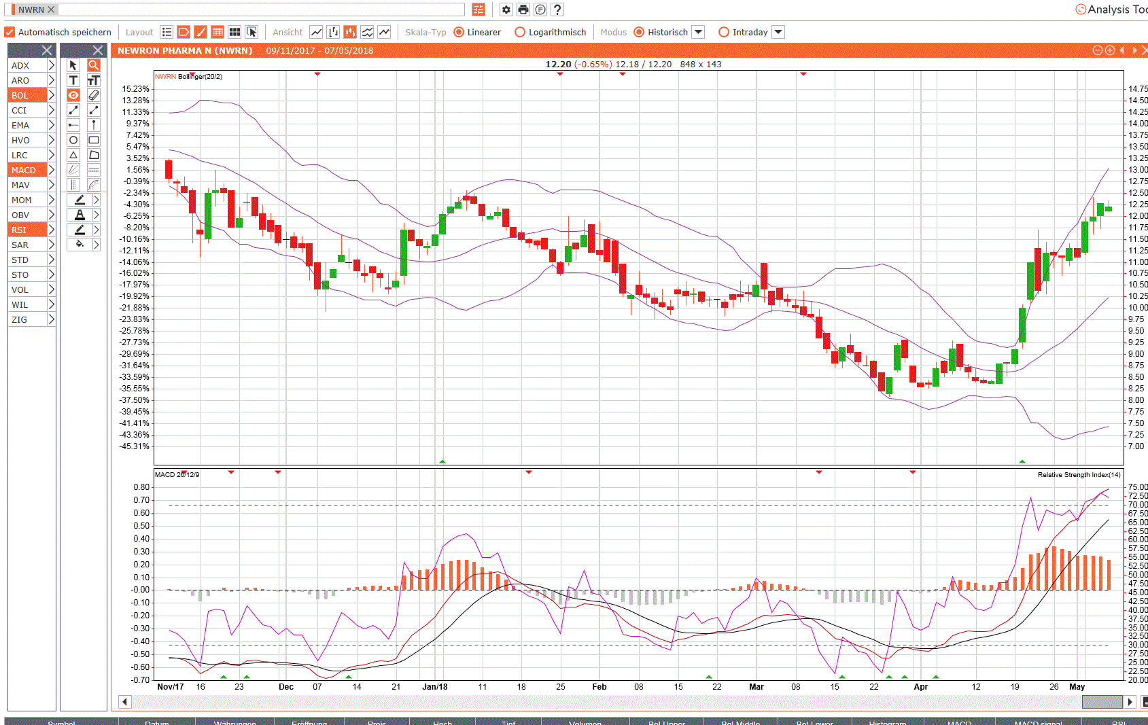Expand the RSI indicator options arrow
This screenshot has height=725, width=1148.
[x=51, y=230]
